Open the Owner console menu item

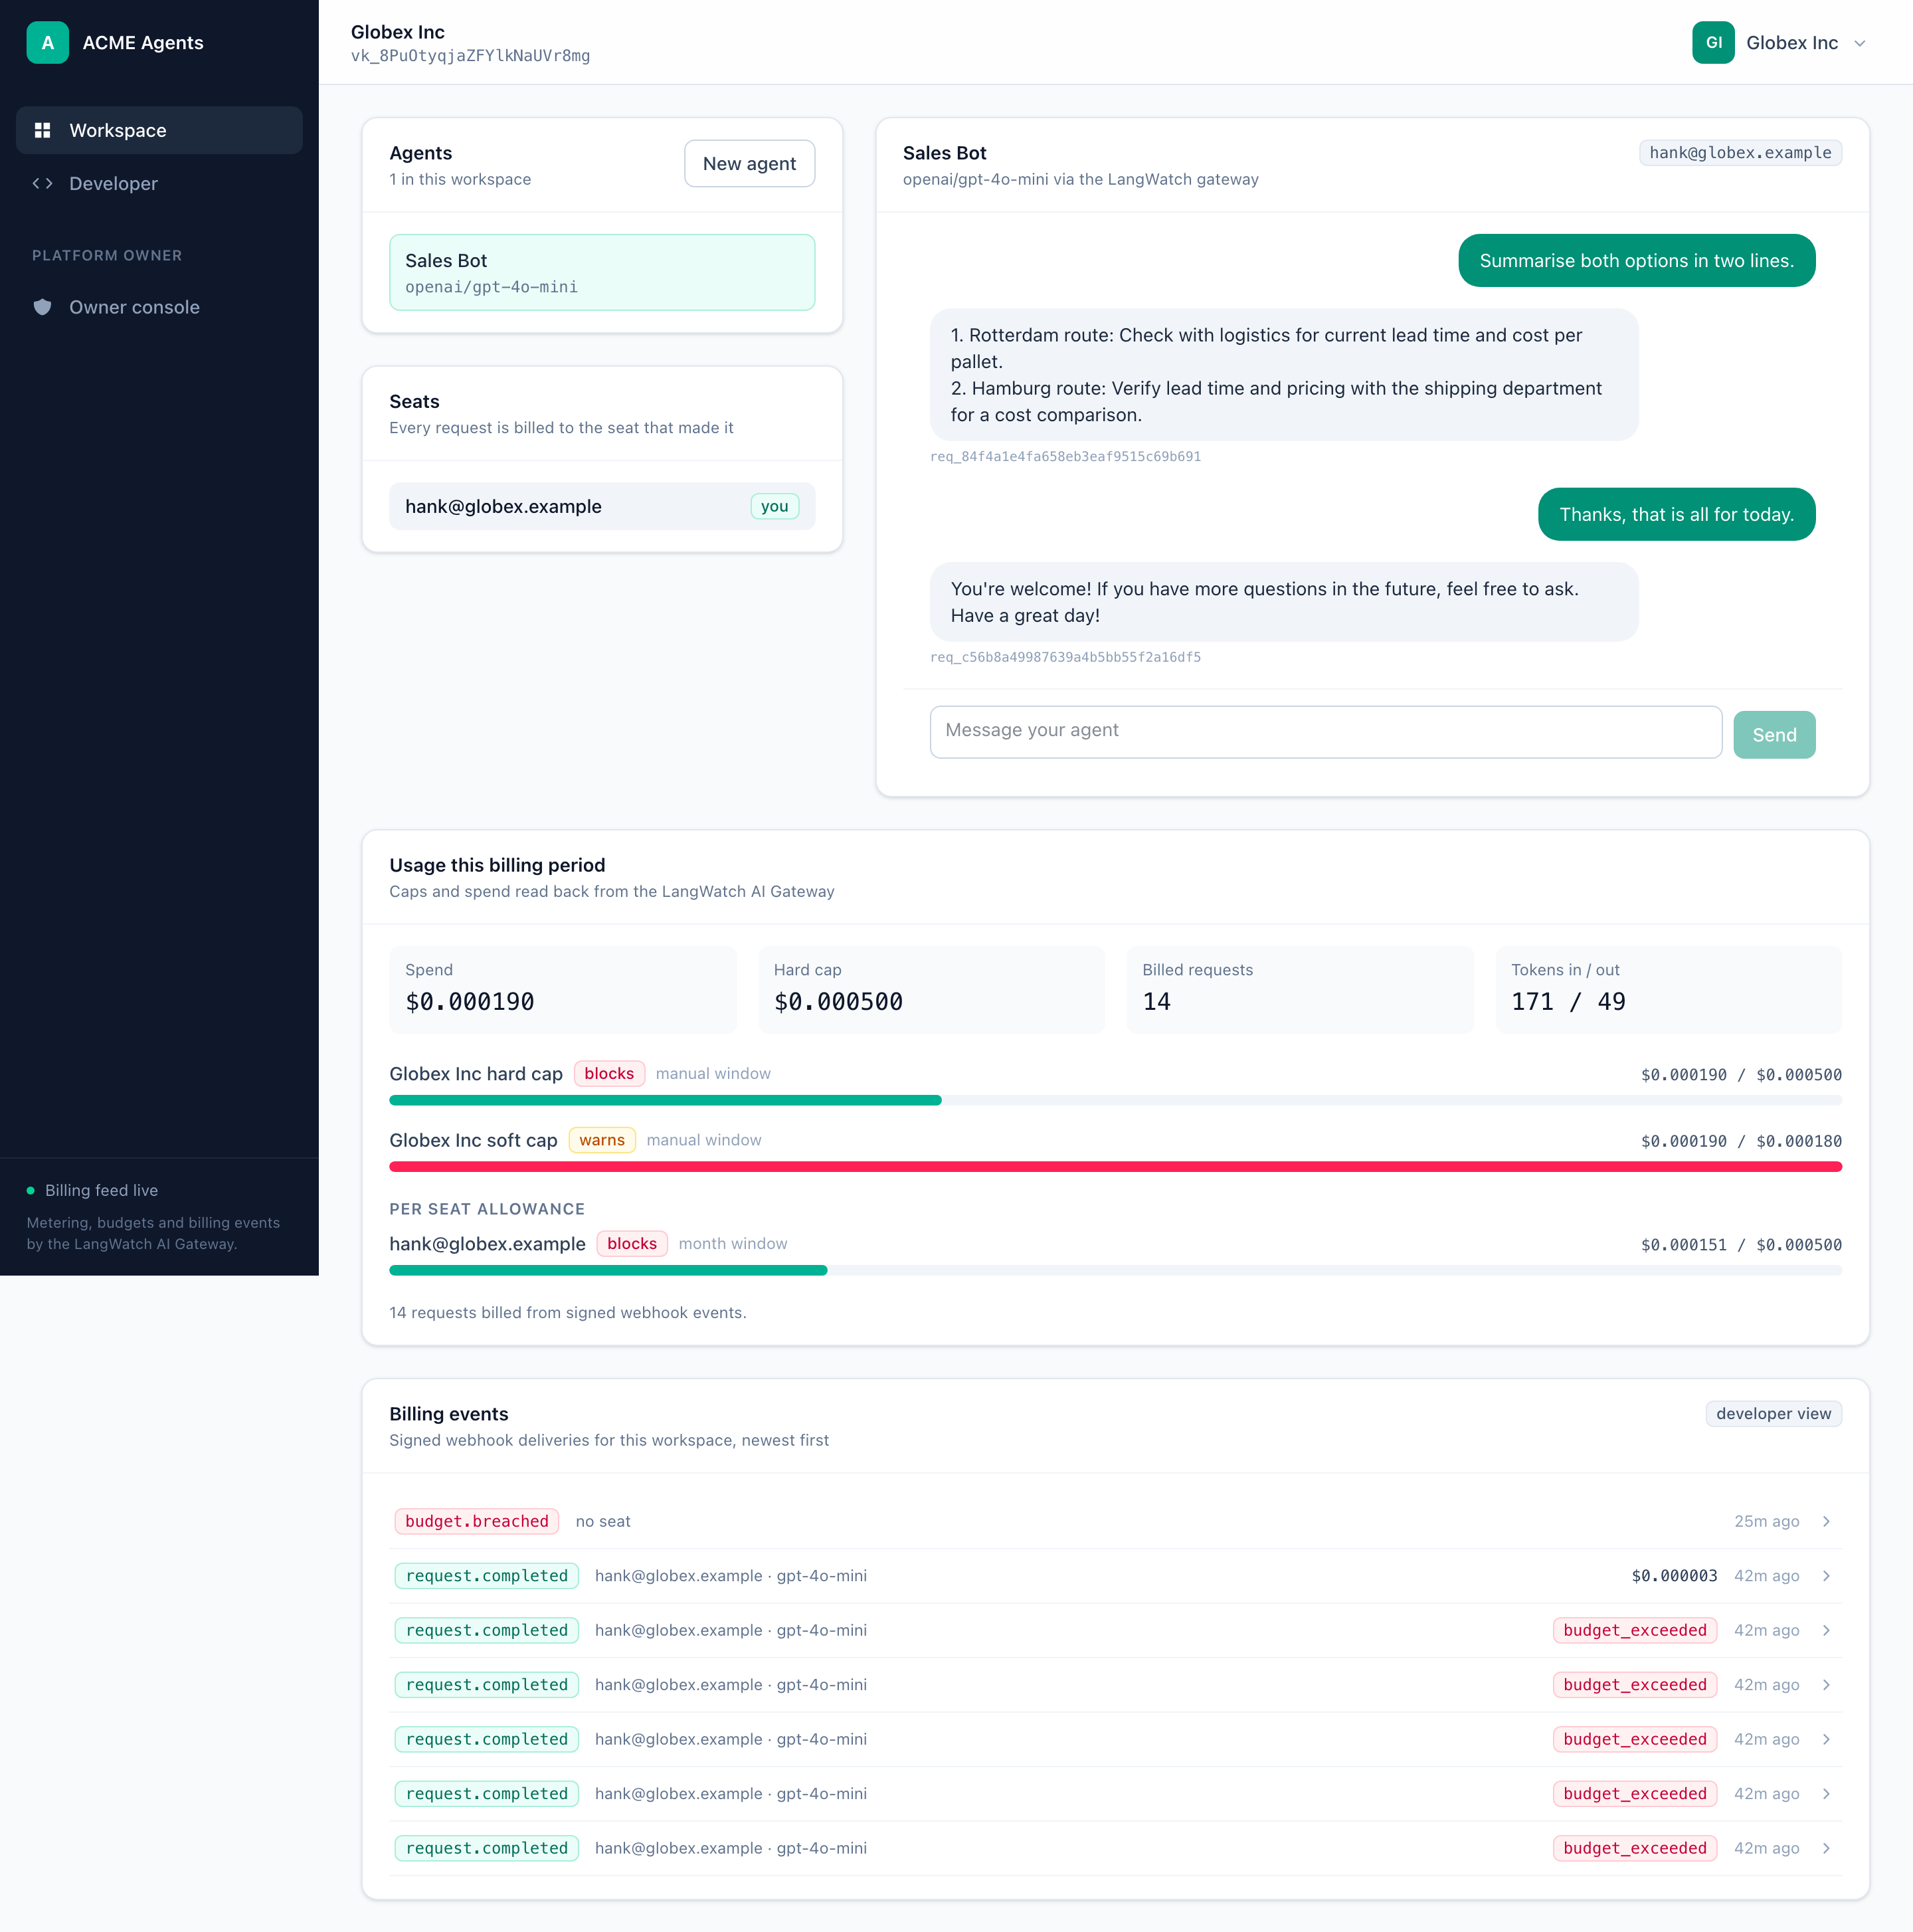[x=159, y=307]
